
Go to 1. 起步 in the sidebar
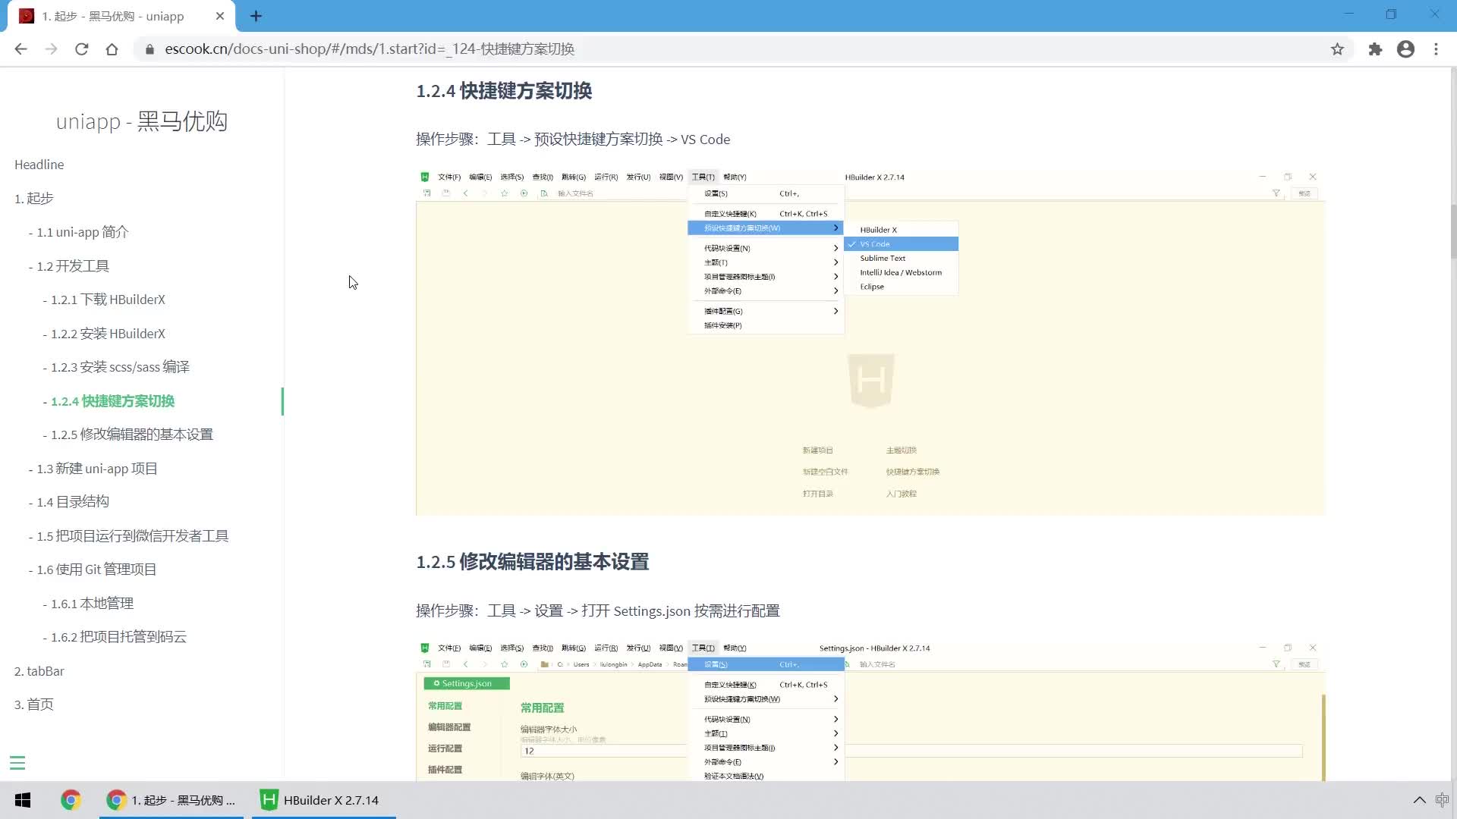(34, 199)
